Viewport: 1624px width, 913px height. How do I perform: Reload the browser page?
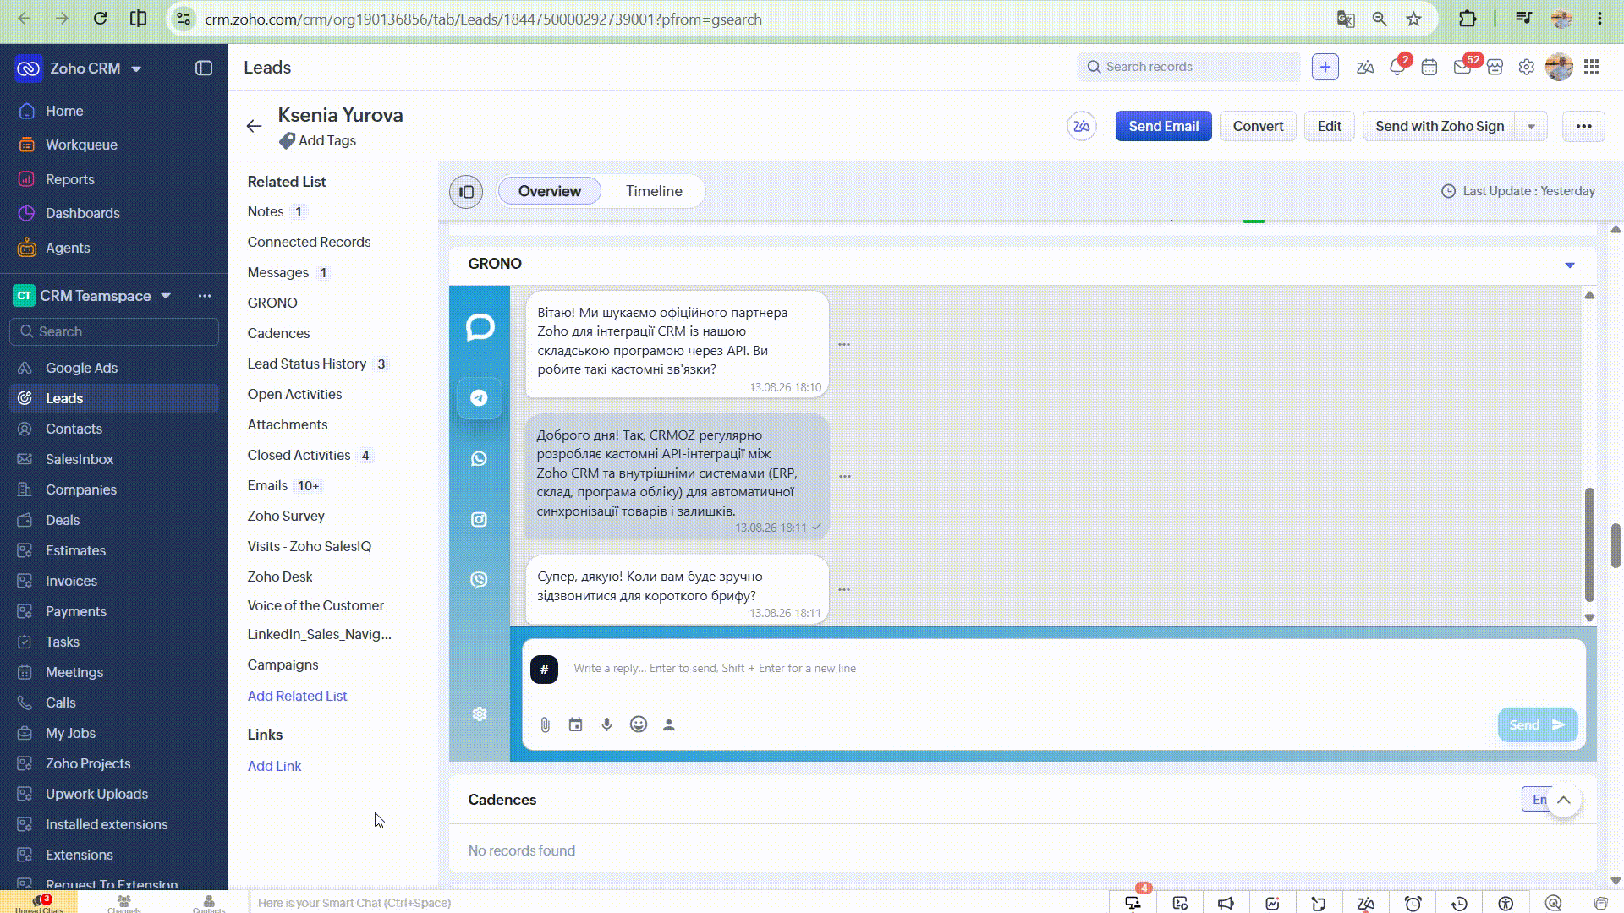point(100,19)
